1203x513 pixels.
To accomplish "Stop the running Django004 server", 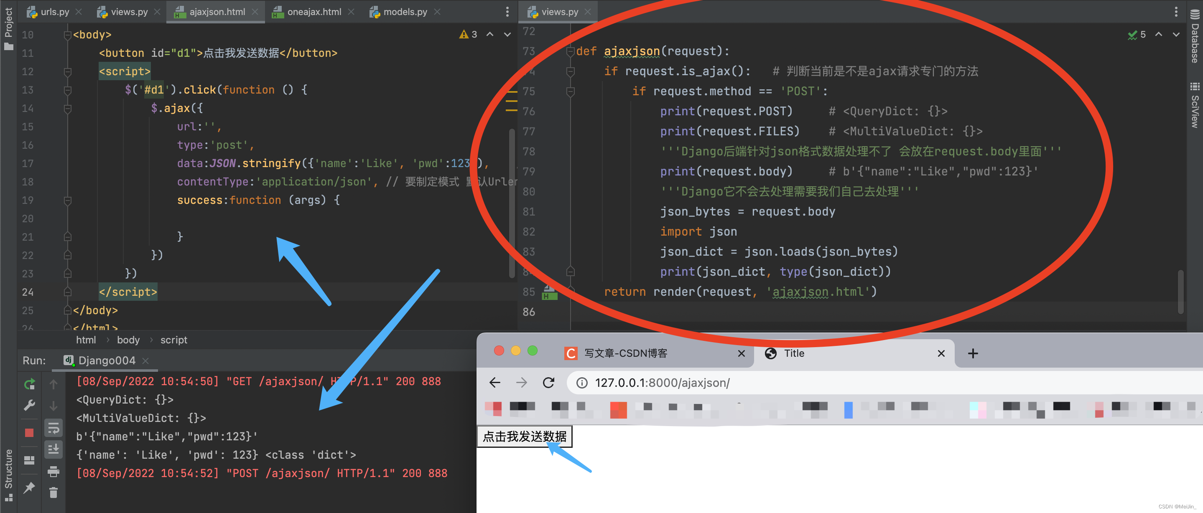I will coord(29,433).
